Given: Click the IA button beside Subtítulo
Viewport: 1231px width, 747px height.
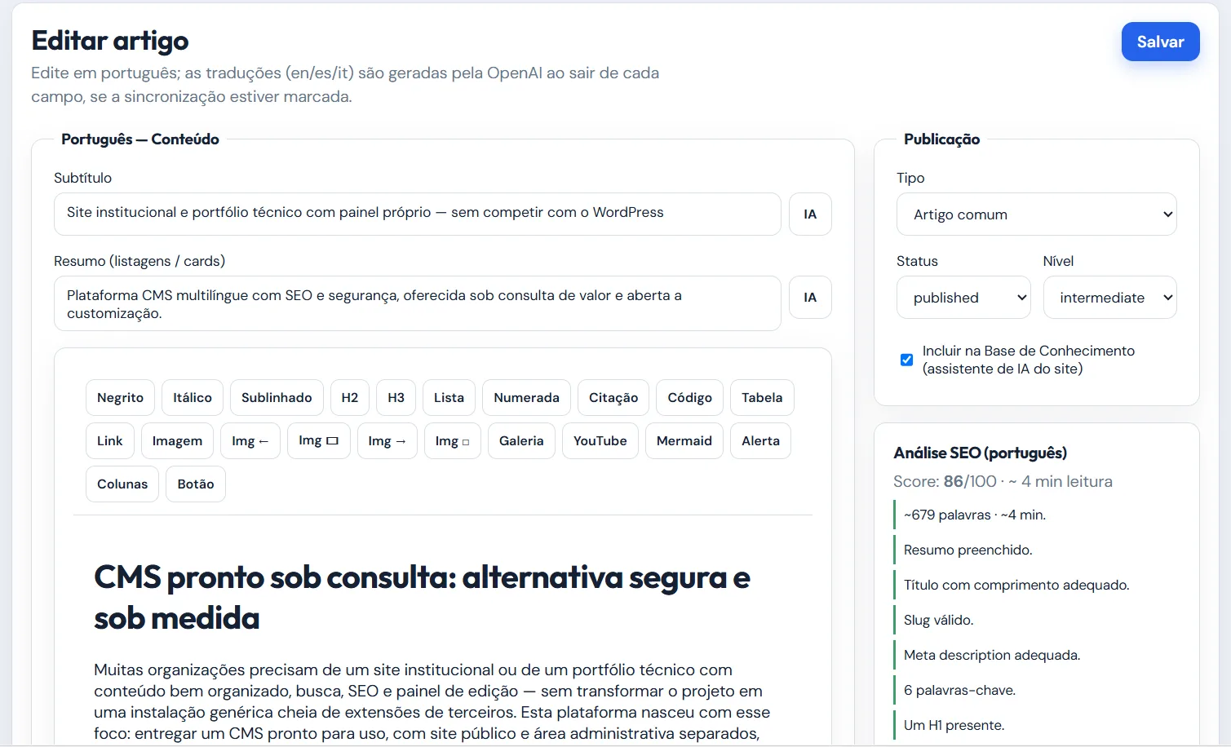Looking at the screenshot, I should tap(810, 214).
